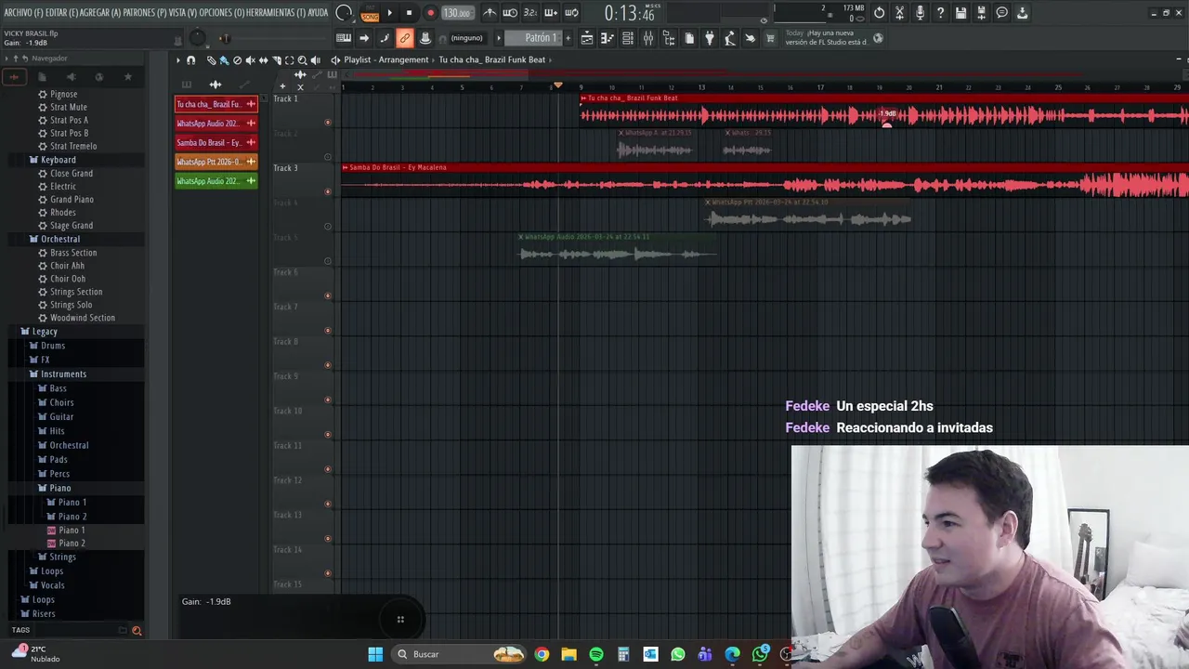Open the Playlist view icon
1189x669 pixels.
click(587, 38)
